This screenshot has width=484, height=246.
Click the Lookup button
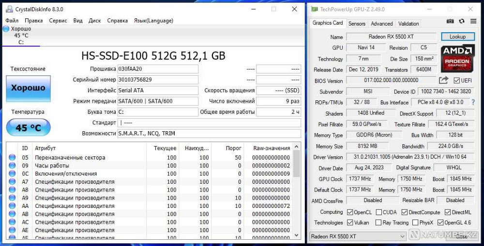(x=457, y=37)
